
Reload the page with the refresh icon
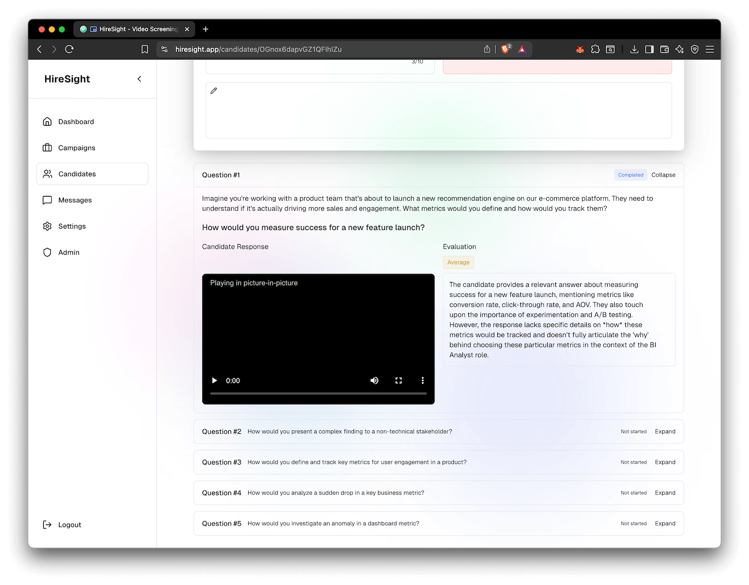69,49
